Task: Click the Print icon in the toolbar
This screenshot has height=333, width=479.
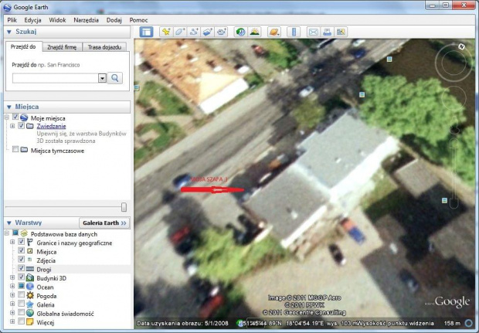Action: pyautogui.click(x=327, y=32)
